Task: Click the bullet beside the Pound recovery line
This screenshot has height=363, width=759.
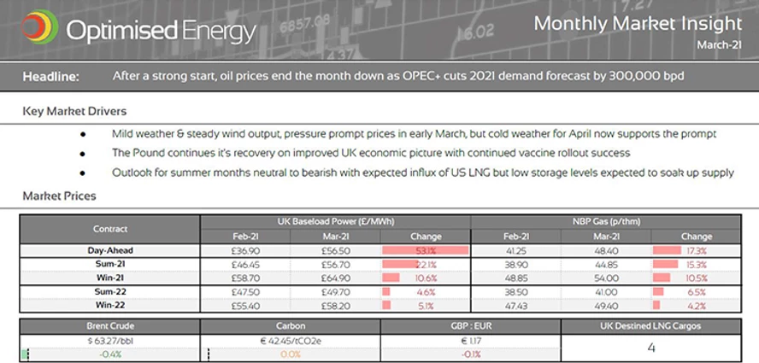Action: click(x=82, y=154)
